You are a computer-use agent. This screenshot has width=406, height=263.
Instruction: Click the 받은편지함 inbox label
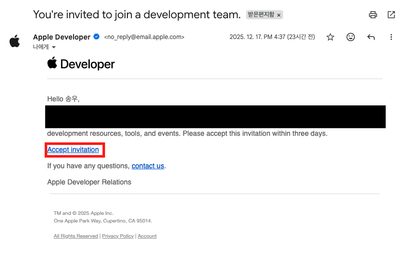[261, 15]
